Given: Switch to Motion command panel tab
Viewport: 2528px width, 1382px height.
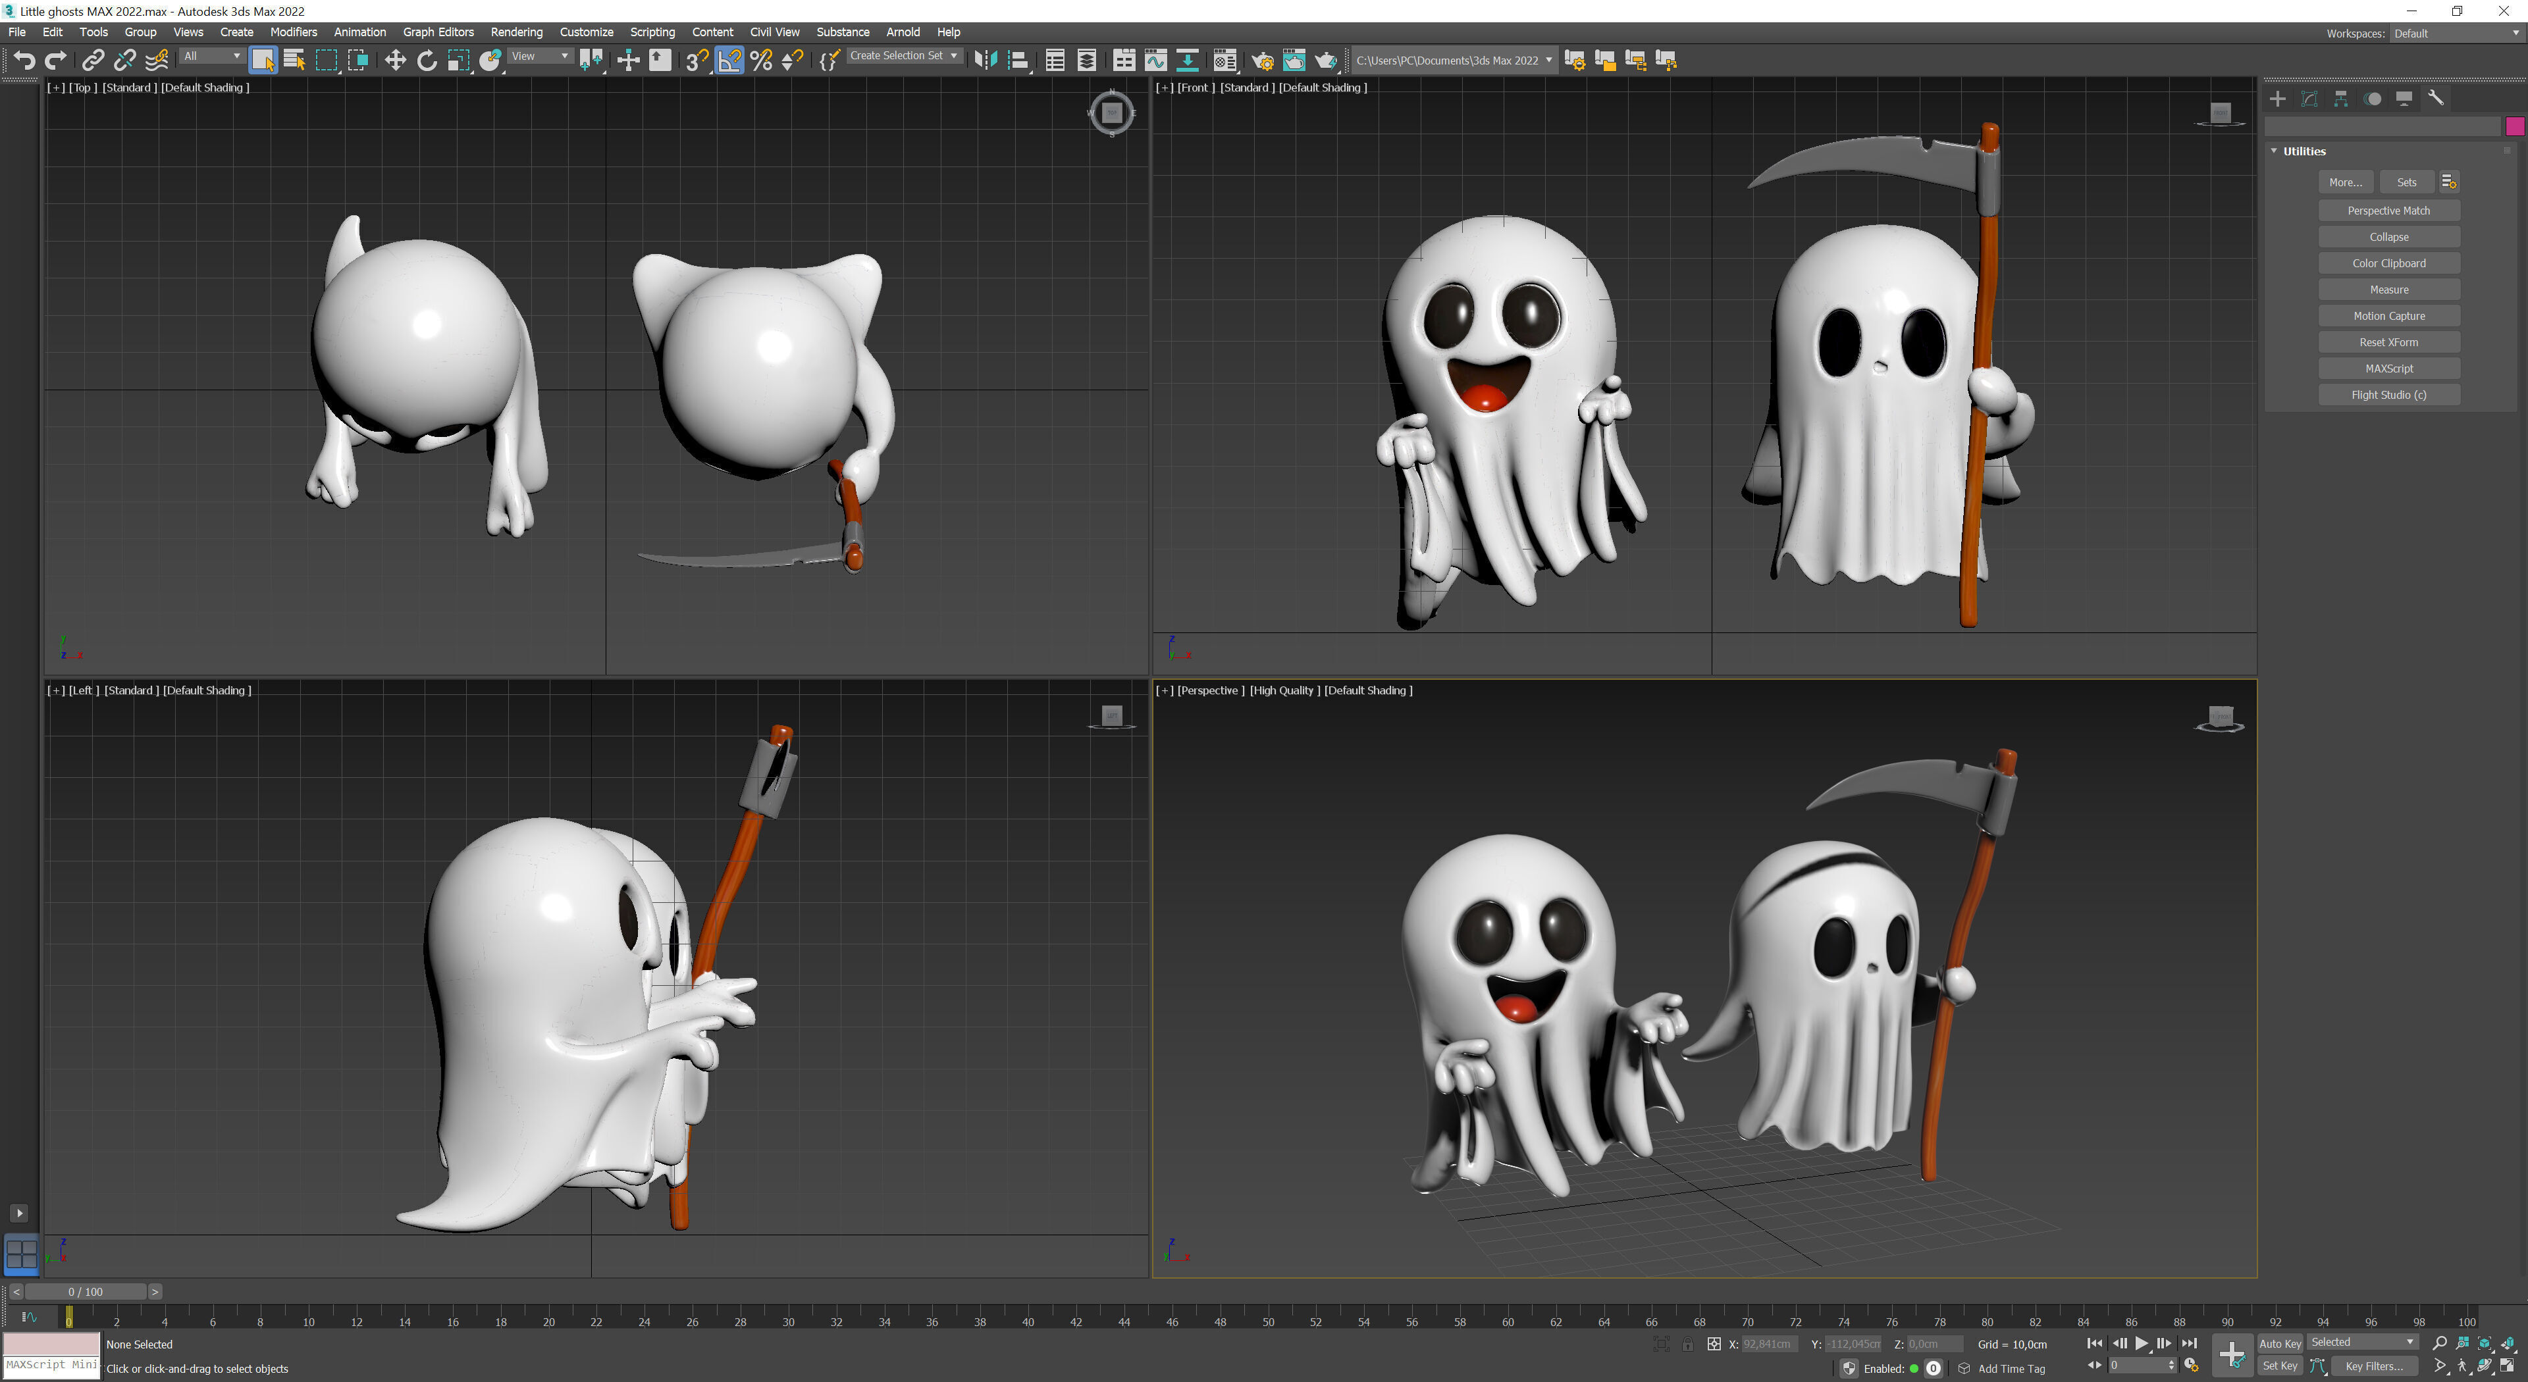Looking at the screenshot, I should click(x=2373, y=99).
